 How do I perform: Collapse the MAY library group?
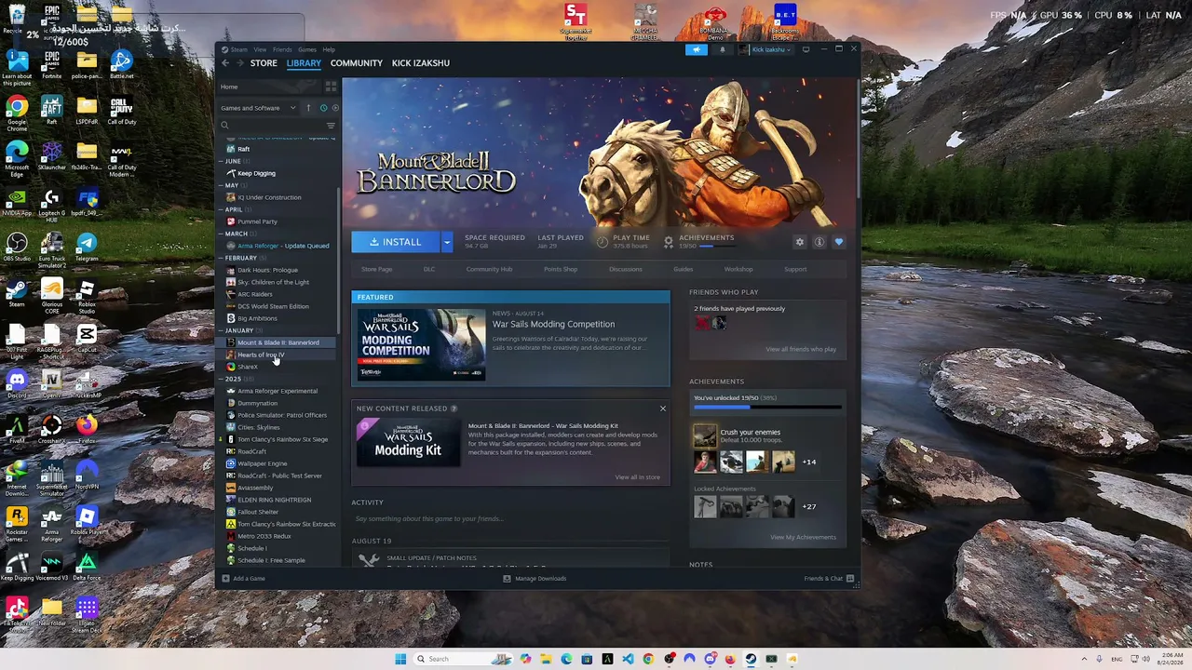pos(231,185)
